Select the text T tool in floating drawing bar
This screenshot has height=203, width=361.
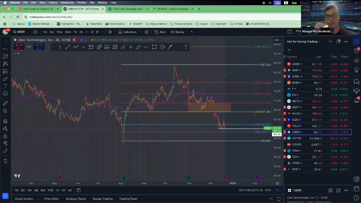[x=186, y=47]
